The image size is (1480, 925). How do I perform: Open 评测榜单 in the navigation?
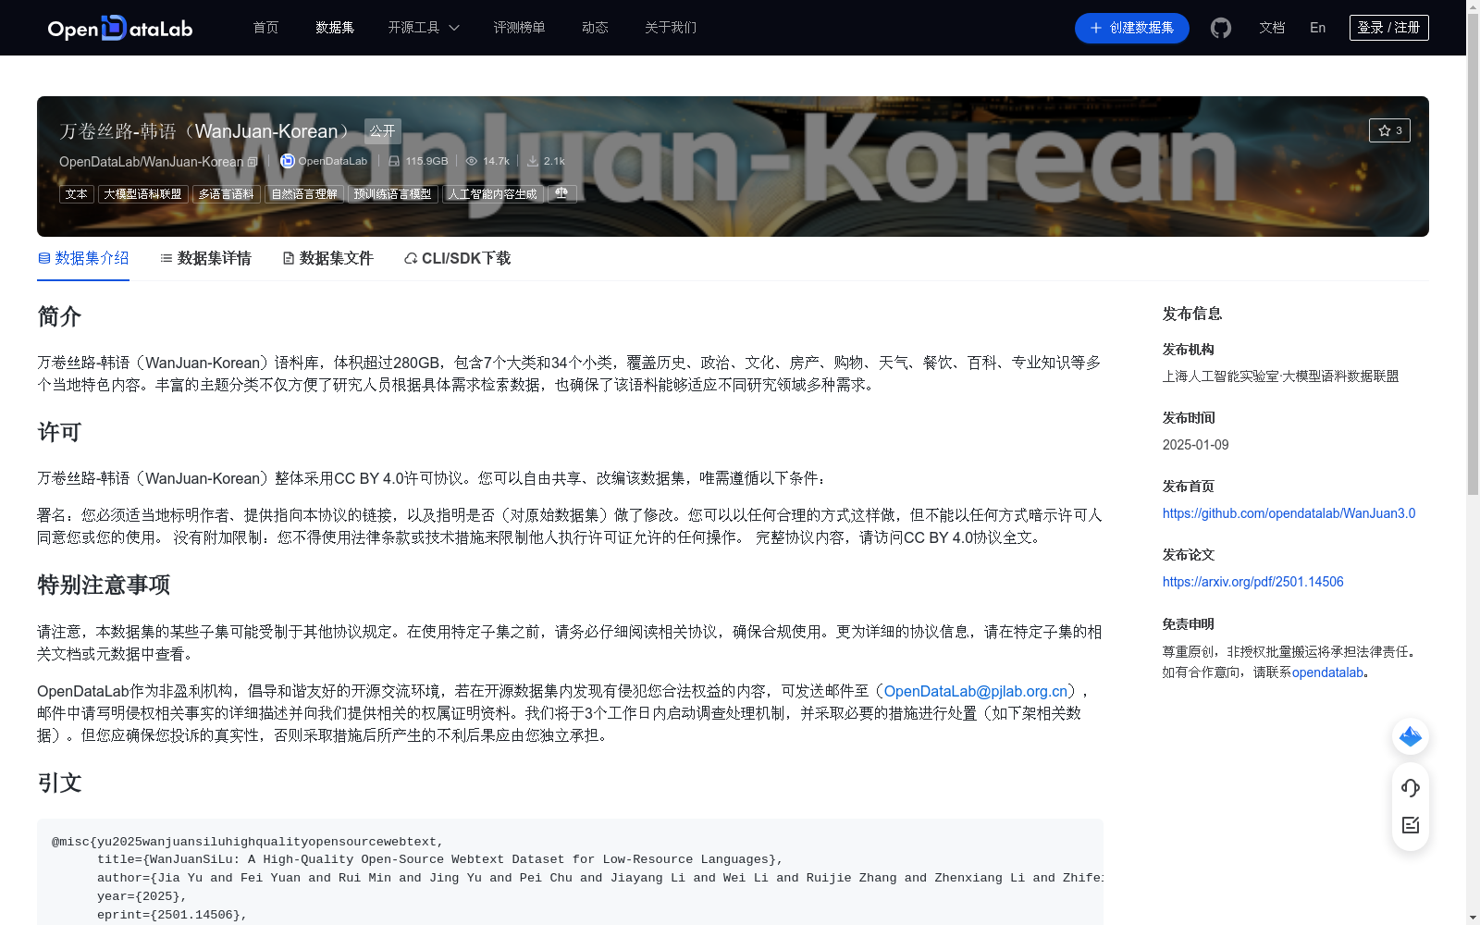(519, 28)
